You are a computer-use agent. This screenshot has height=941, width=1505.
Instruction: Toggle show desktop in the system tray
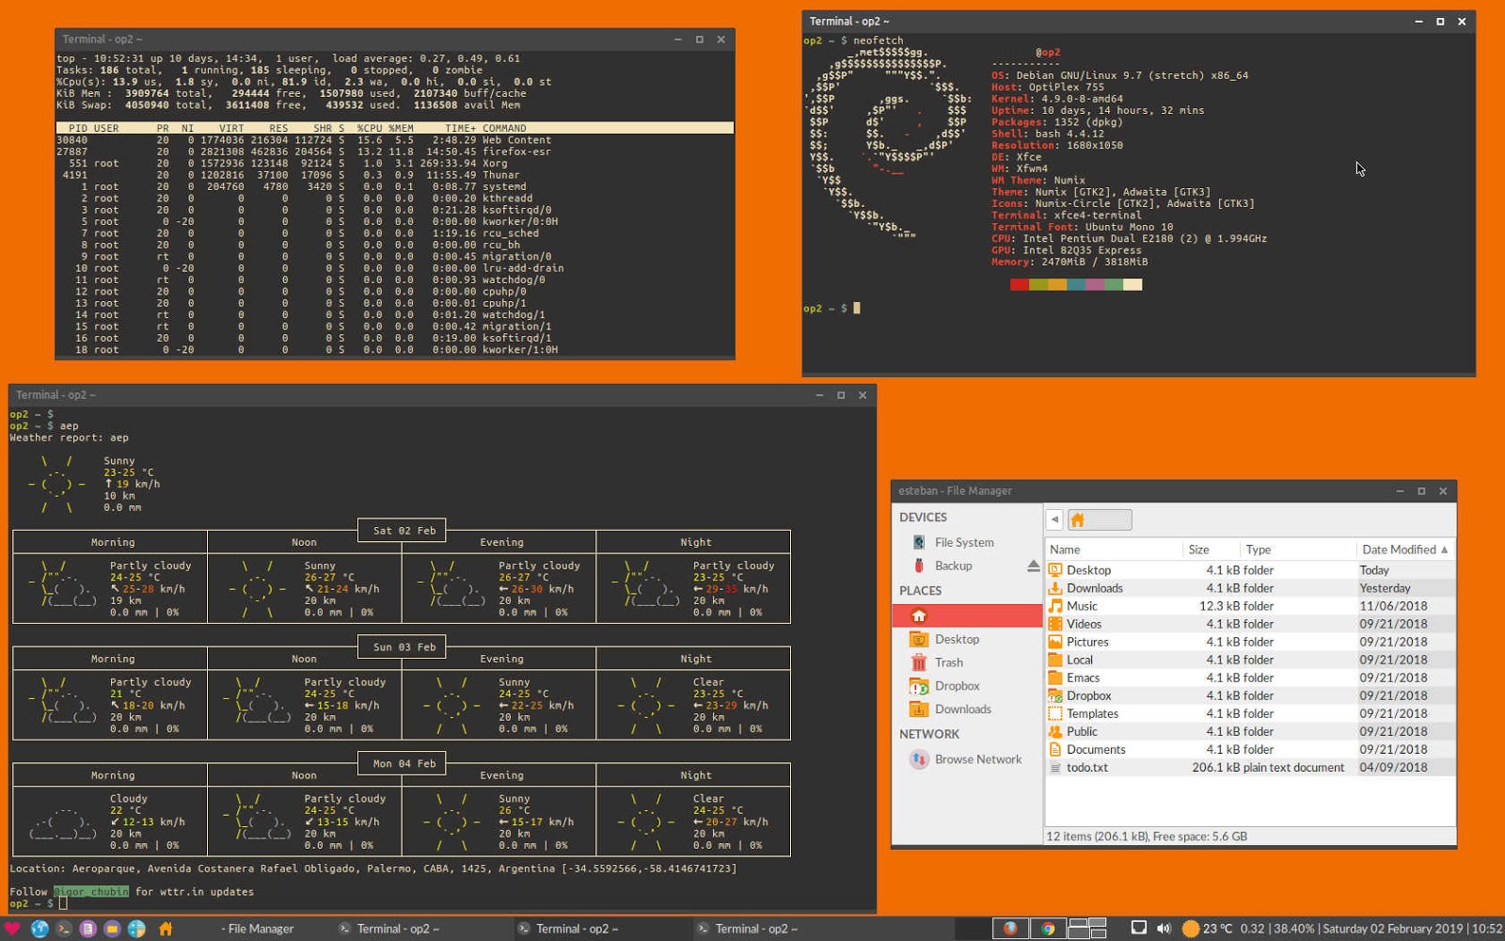point(1139,928)
